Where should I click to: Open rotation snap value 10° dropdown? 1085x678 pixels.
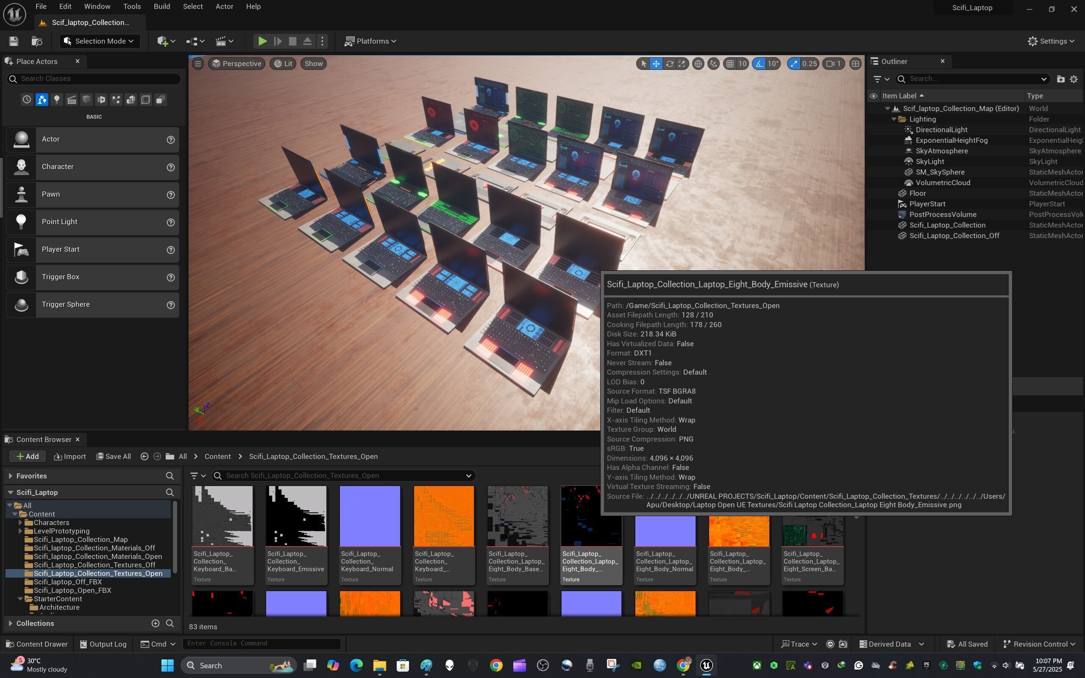point(773,64)
